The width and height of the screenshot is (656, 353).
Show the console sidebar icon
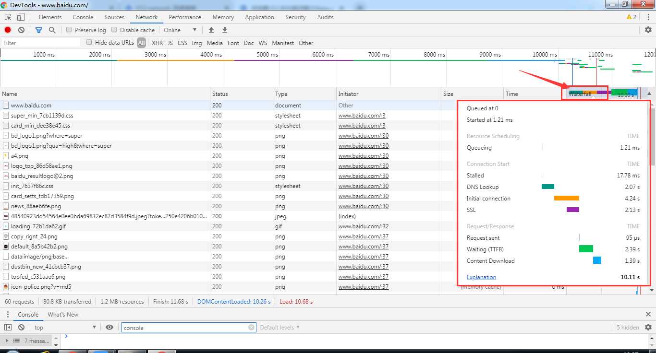[8, 327]
